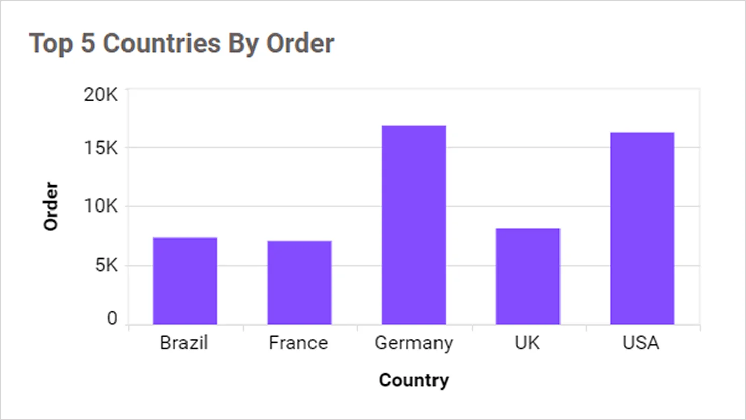Screen dimensions: 746x420
Task: Click the USA bar in chart
Action: tap(642, 228)
